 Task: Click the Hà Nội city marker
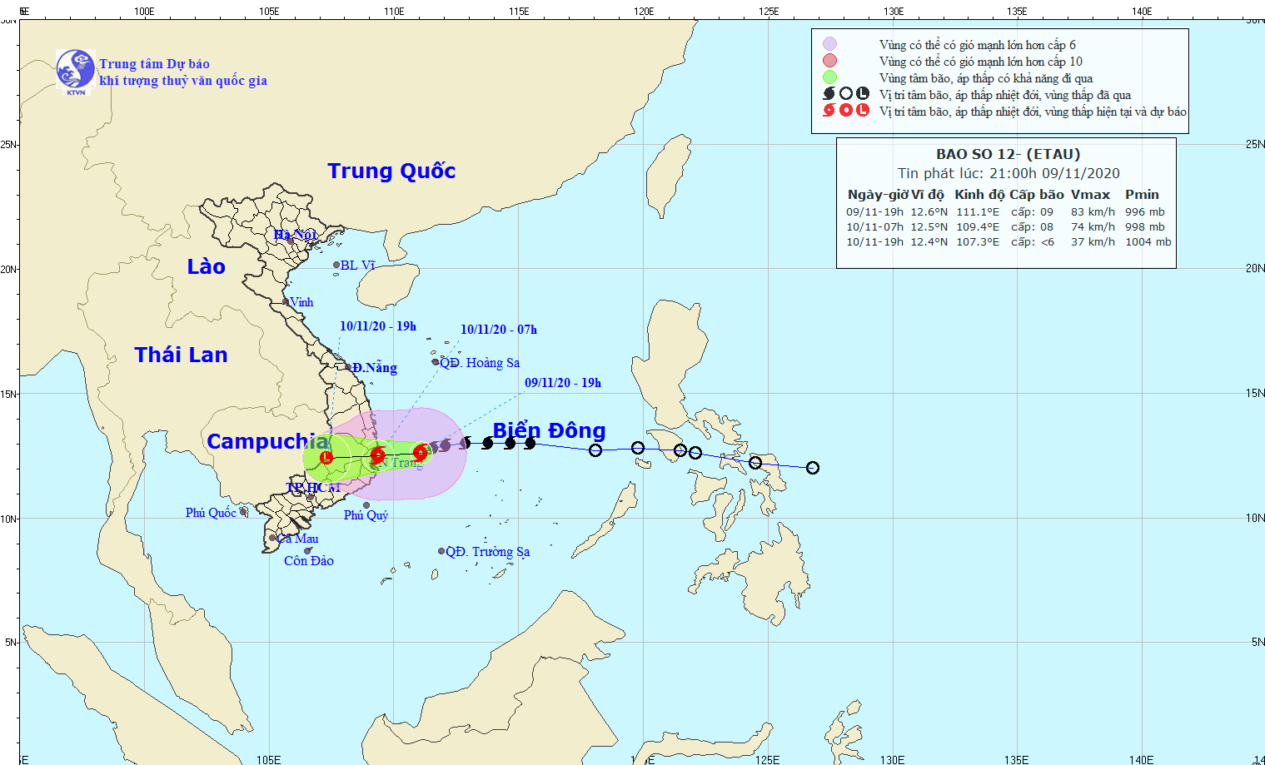(291, 241)
